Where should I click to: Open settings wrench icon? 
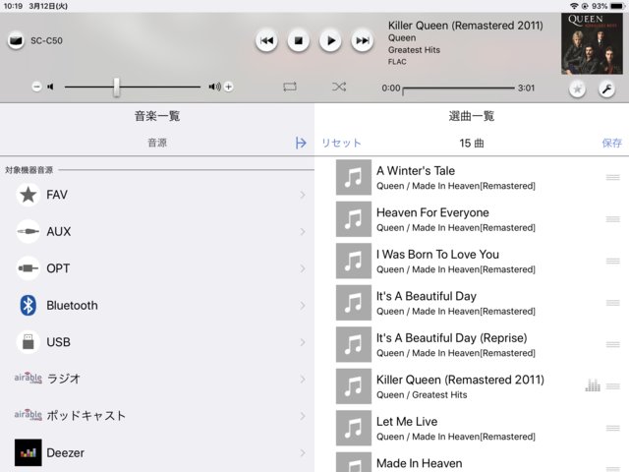click(606, 89)
